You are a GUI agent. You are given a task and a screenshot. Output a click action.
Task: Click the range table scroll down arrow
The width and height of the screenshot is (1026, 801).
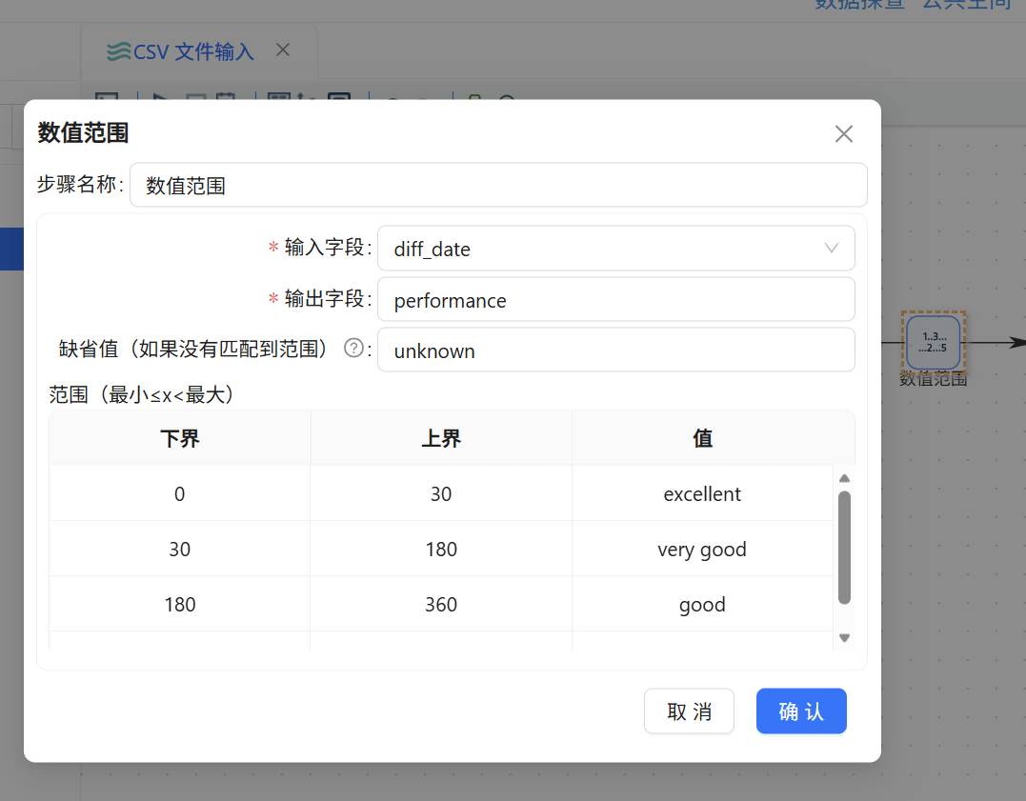point(844,638)
